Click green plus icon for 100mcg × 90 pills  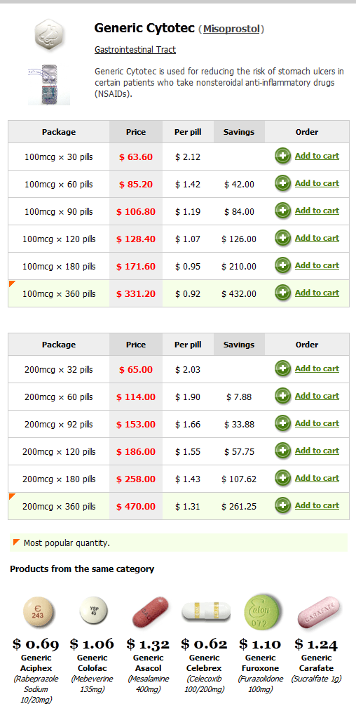coord(282,211)
